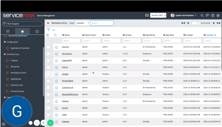
Task: Click the info icon for Jenkins row
Action: pos(56,74)
